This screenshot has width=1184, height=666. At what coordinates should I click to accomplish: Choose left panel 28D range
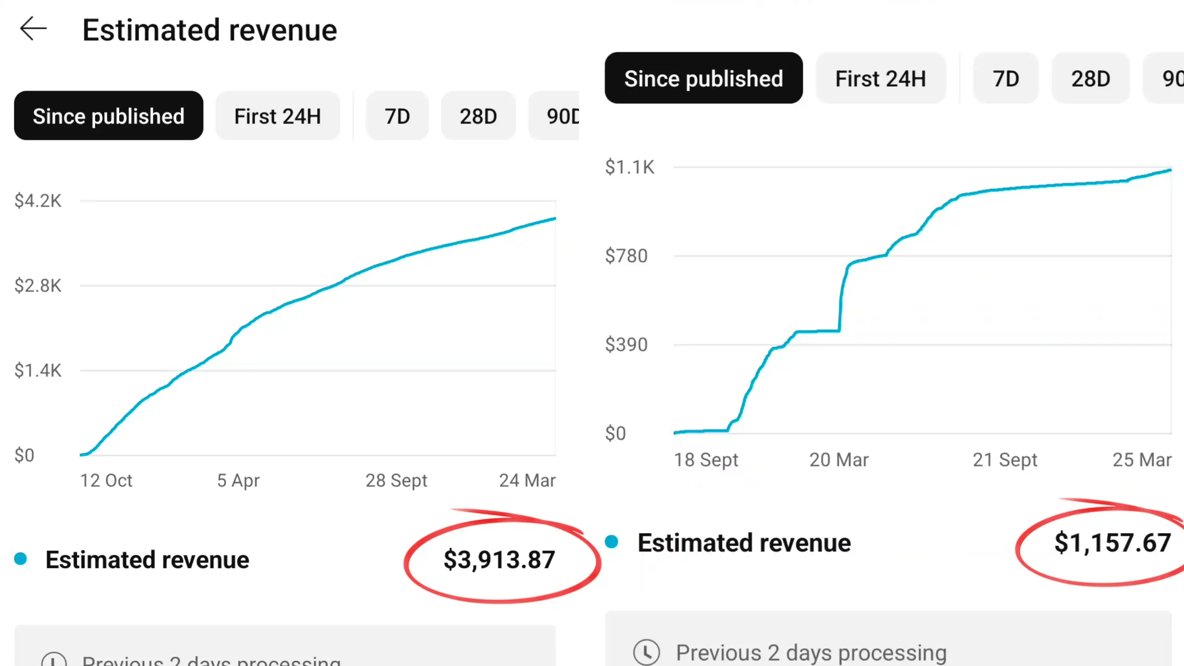478,116
